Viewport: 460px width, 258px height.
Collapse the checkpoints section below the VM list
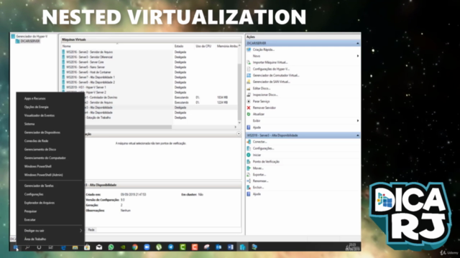[239, 134]
